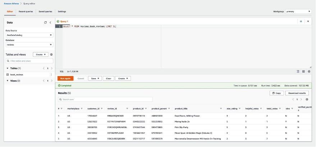Open editor preferences gear icon
This screenshot has height=147, width=316.
tap(309, 71)
